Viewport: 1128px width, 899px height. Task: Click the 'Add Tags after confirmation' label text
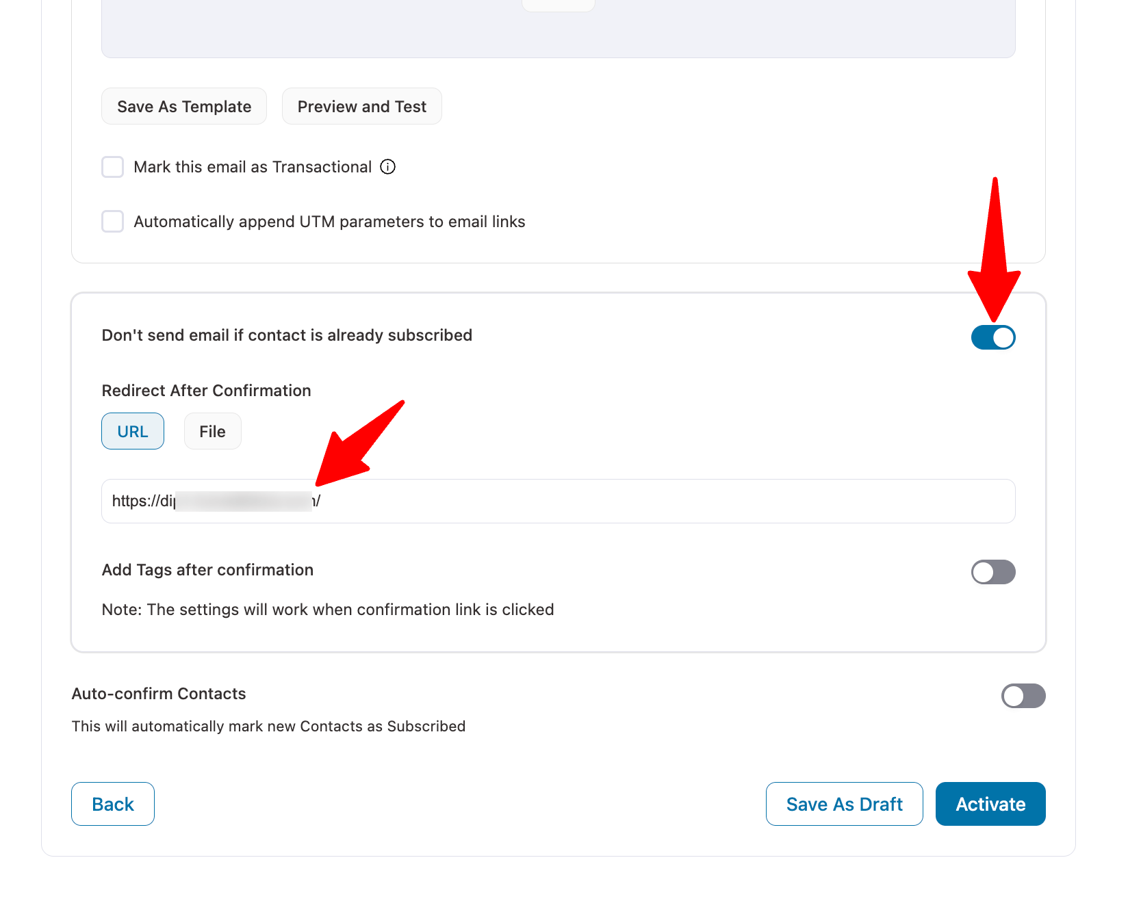pos(207,570)
